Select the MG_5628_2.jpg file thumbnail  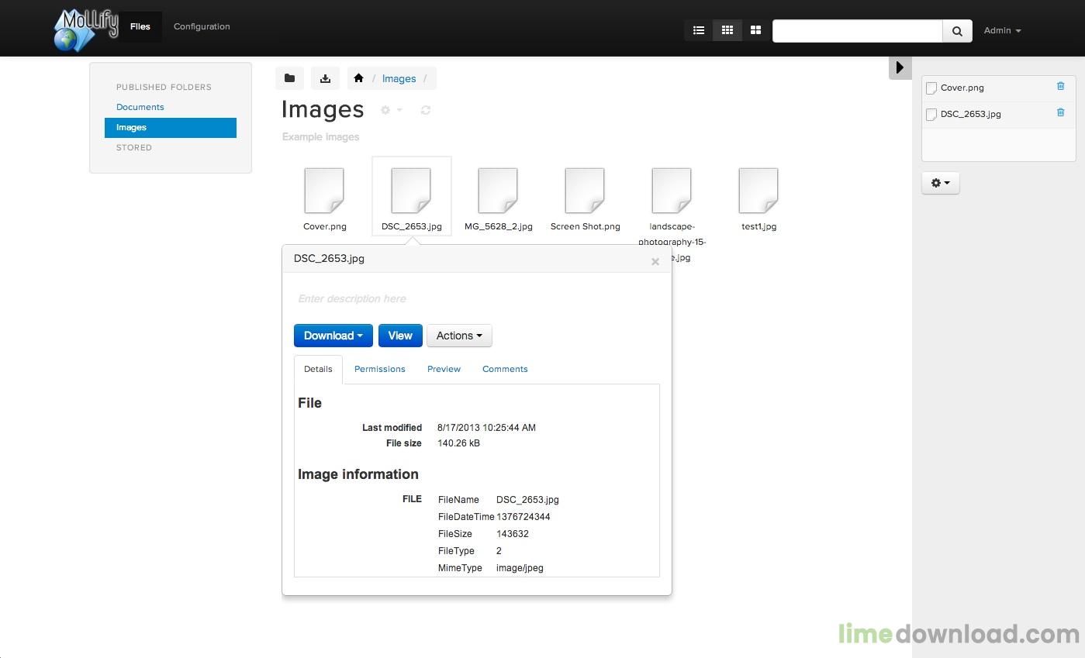click(498, 192)
